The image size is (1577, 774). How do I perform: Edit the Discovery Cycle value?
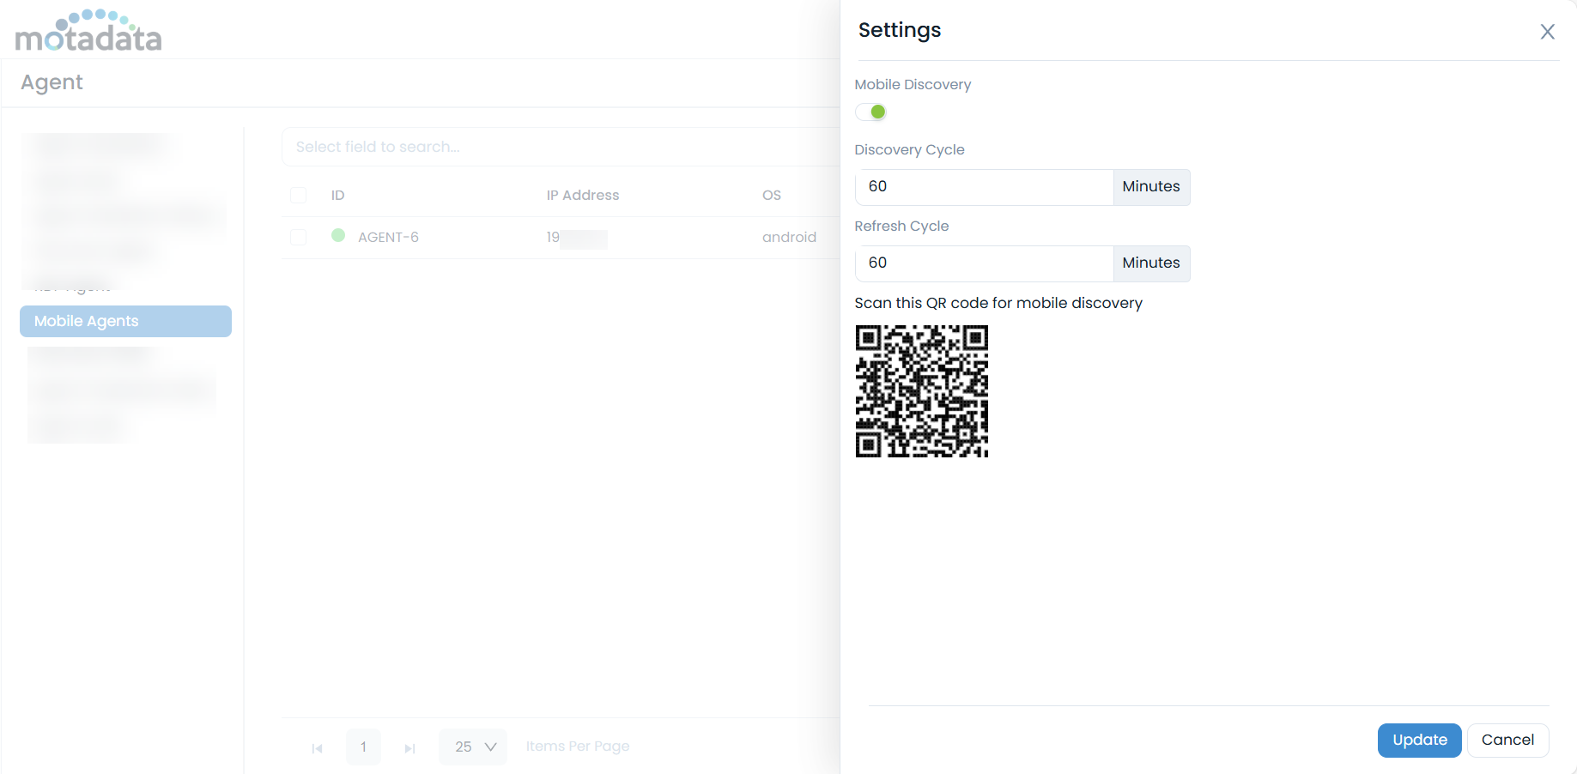coord(983,186)
